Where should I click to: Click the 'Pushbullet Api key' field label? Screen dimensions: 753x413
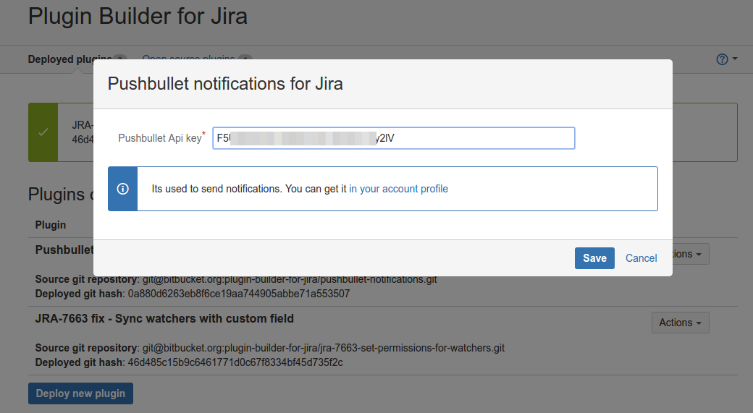(160, 138)
